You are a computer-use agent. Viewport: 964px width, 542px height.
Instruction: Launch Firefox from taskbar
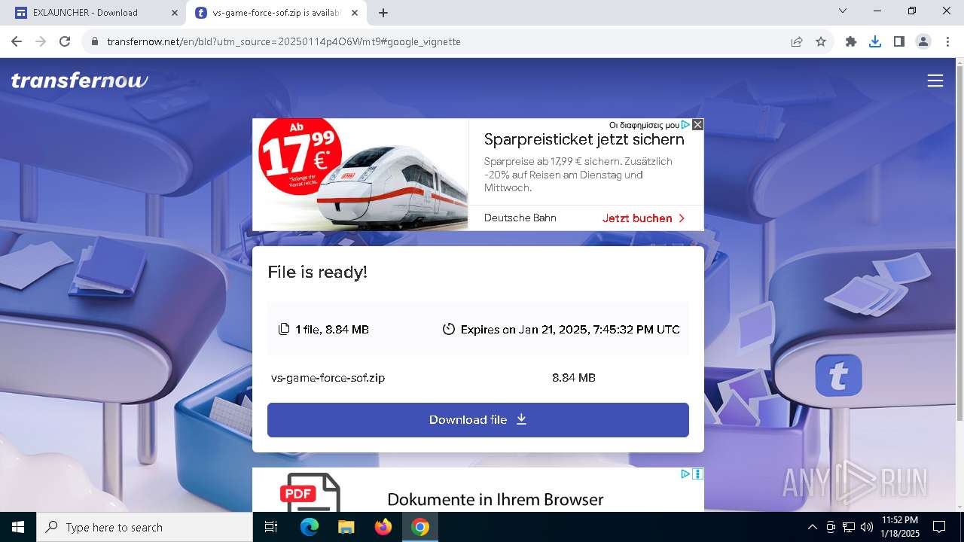tap(383, 527)
